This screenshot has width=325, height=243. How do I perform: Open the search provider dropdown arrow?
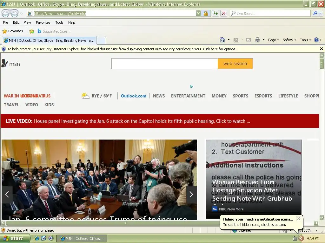click(321, 13)
